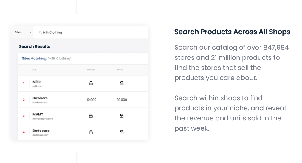Click Hawkers' 10,000 units value

(x=122, y=100)
